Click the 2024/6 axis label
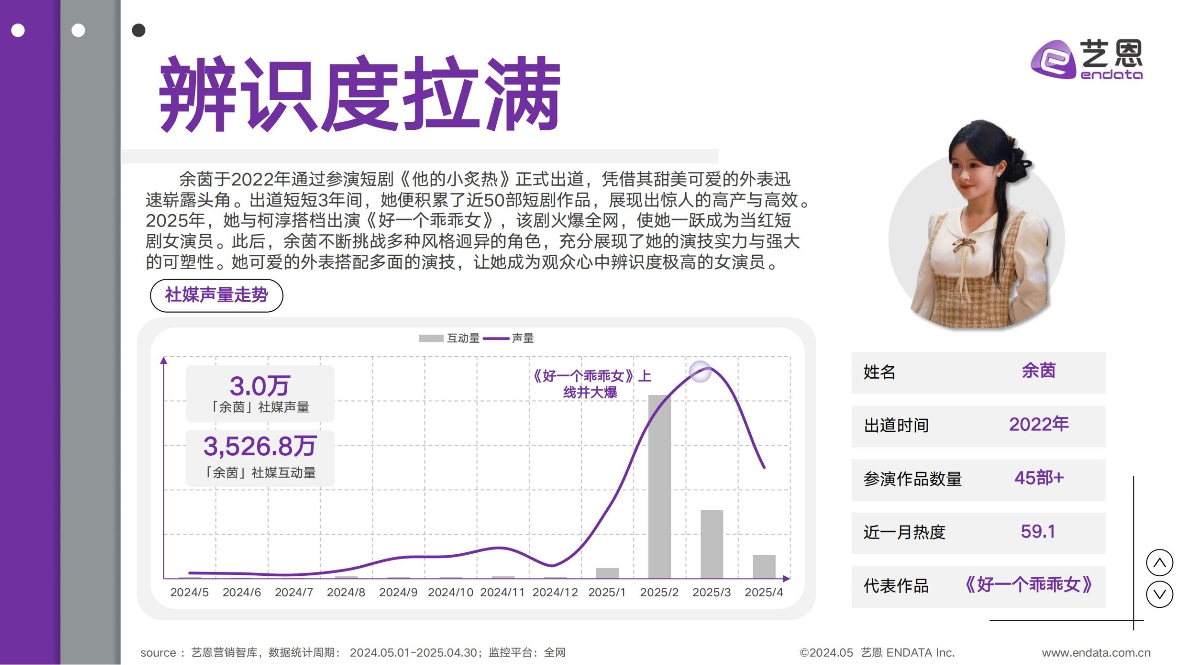Screen dimensions: 1182x665 (241, 592)
